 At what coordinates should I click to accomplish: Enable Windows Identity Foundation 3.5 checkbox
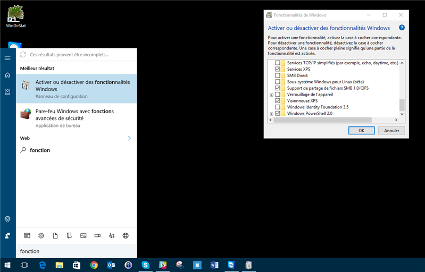(278, 107)
